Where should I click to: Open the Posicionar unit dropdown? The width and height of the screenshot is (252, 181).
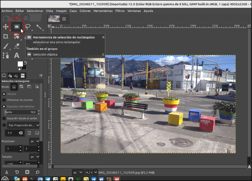(x=35, y=141)
